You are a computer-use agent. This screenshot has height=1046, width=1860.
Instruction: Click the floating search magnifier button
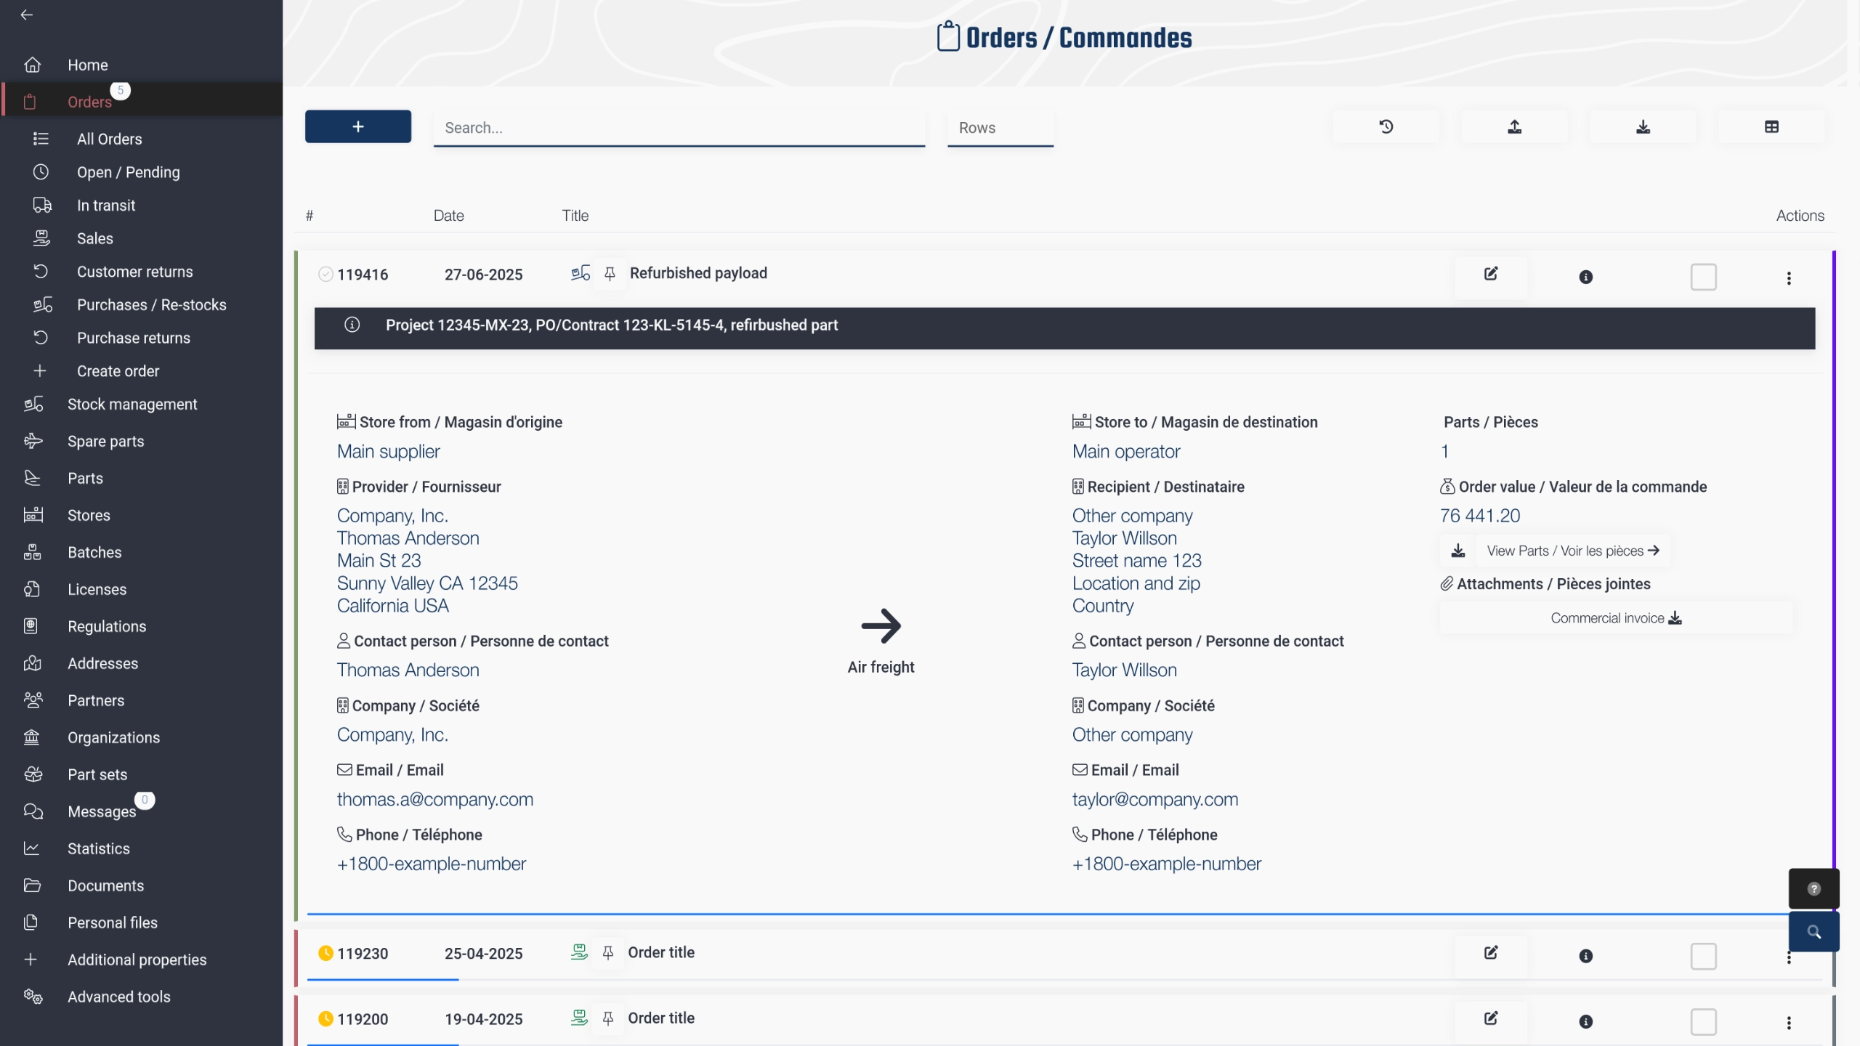[1813, 931]
